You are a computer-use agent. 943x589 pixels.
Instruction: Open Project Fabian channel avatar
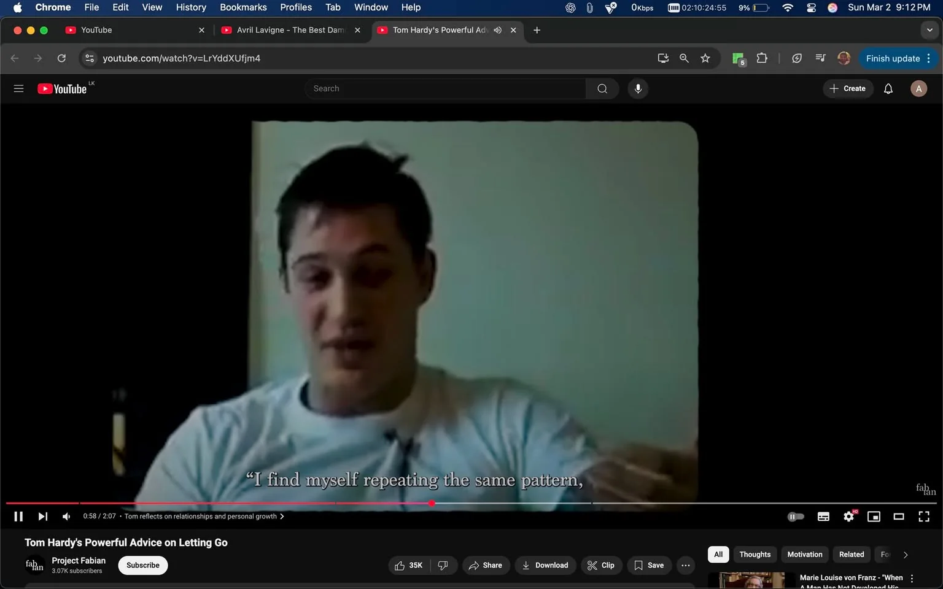point(34,565)
